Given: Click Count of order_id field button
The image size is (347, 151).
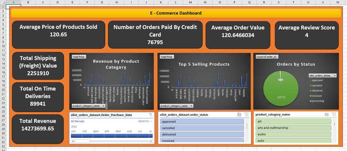Looking at the screenshot, I should point(267,57).
